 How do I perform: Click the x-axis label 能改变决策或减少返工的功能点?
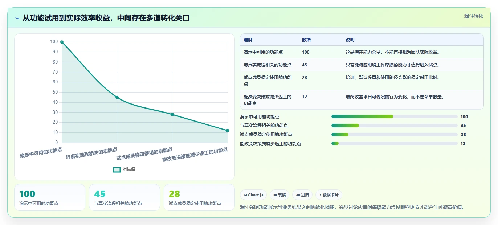tap(195, 155)
